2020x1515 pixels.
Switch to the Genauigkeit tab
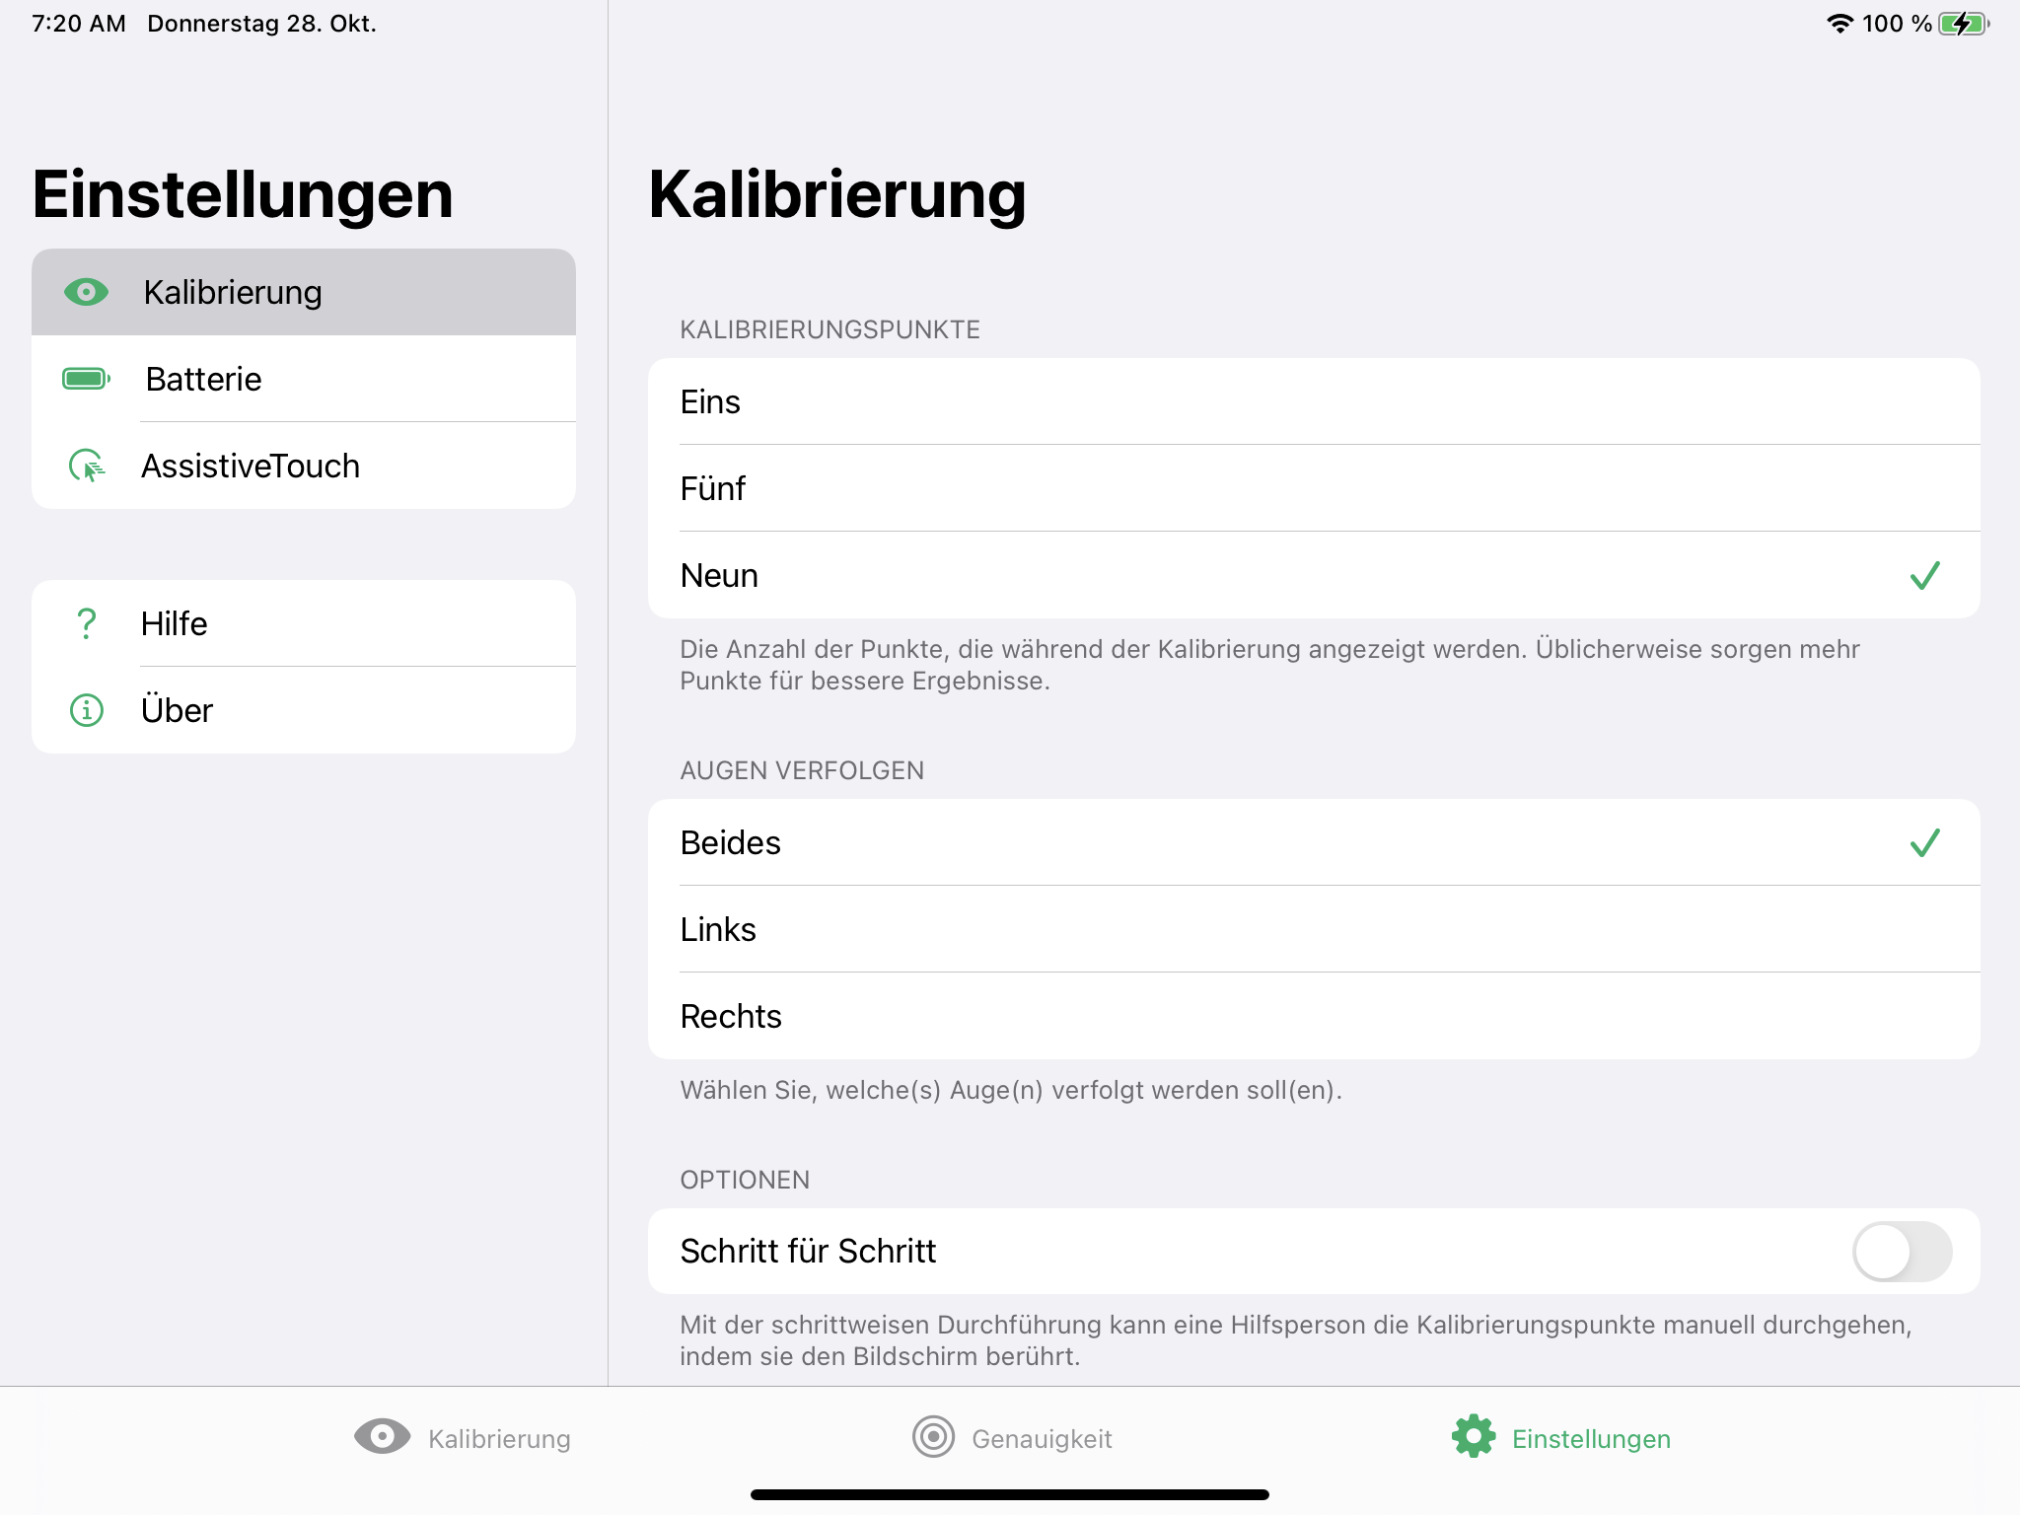pos(1013,1439)
